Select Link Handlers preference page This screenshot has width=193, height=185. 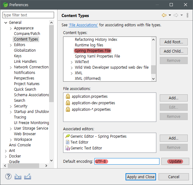pos(25,61)
